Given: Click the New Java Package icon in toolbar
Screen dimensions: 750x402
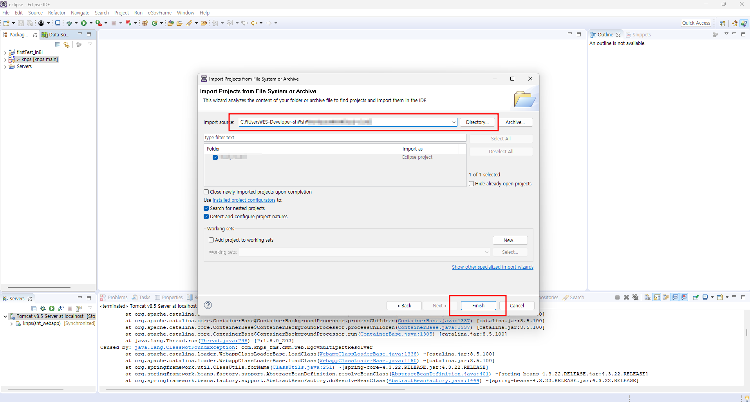Looking at the screenshot, I should point(145,23).
